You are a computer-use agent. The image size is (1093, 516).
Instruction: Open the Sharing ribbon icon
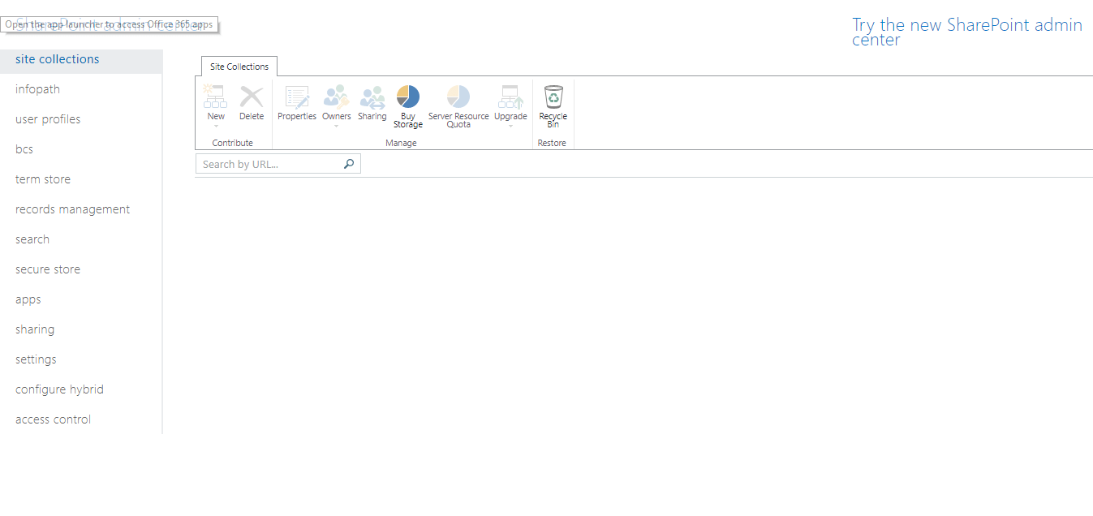372,97
